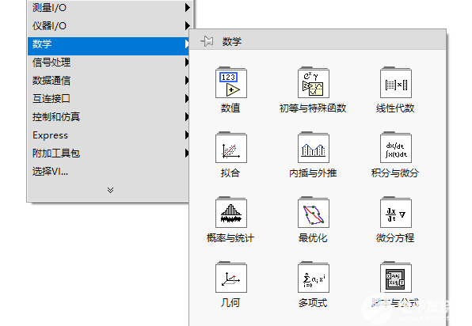Expand submenu arrow beside 互连接口
472x326 pixels.
tap(187, 99)
